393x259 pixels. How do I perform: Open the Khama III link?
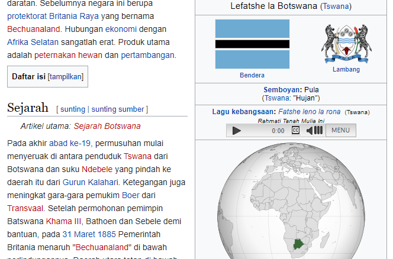tap(63, 221)
